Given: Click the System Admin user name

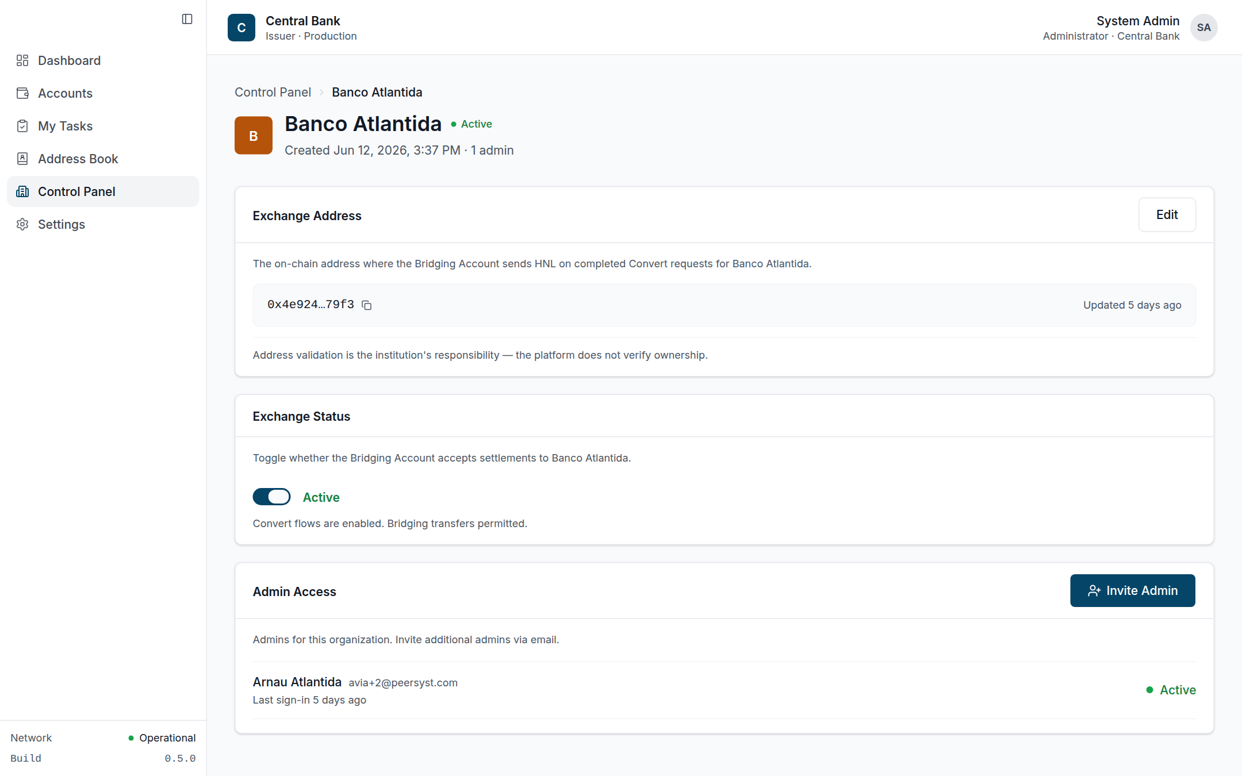Looking at the screenshot, I should coord(1138,21).
